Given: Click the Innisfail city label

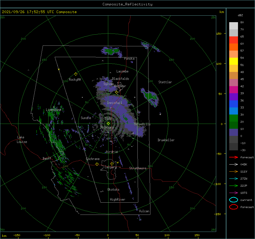Looking at the screenshot, I should pos(114,103).
